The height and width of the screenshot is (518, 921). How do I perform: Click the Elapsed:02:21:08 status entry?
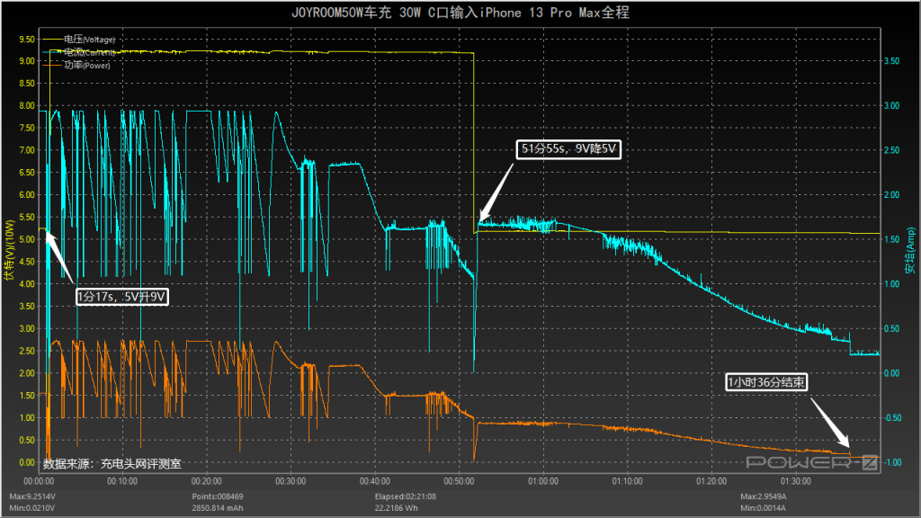tap(406, 496)
